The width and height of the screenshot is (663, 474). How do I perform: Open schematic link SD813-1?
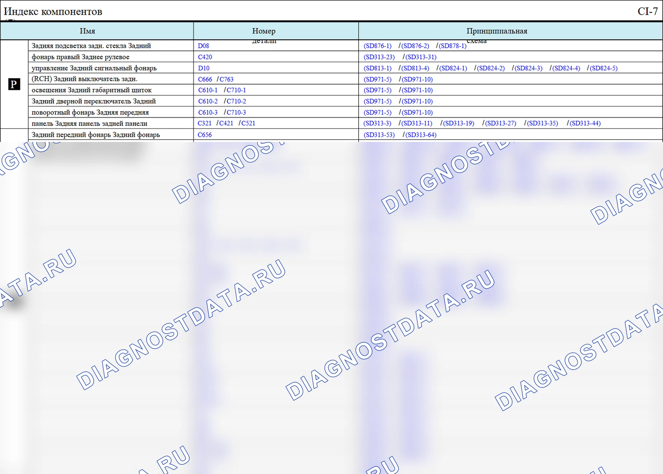(377, 68)
